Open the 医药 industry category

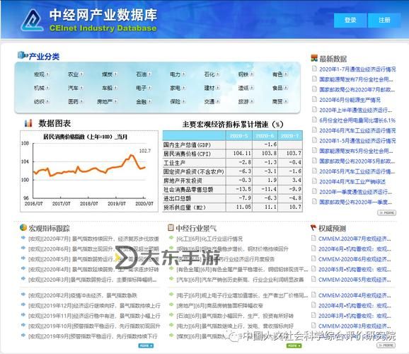(73, 101)
